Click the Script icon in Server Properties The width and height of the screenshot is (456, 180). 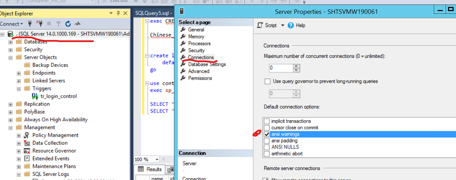coord(260,25)
